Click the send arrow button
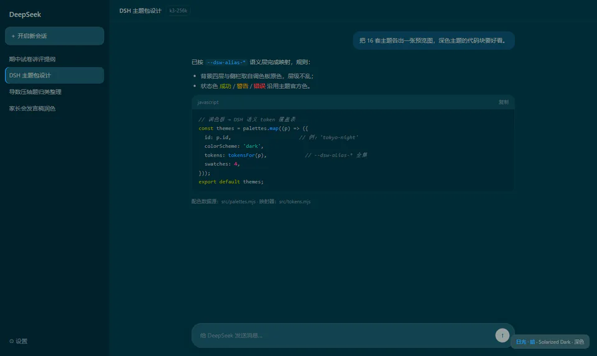The height and width of the screenshot is (356, 597). tap(502, 335)
